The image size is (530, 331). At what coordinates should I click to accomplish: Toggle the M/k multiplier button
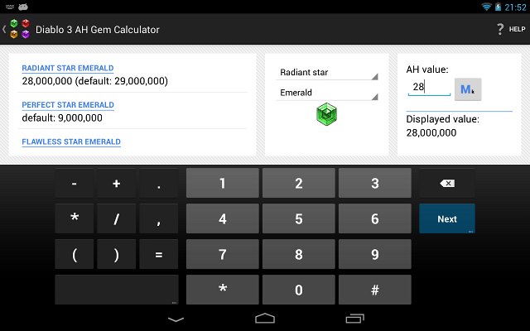pos(468,89)
